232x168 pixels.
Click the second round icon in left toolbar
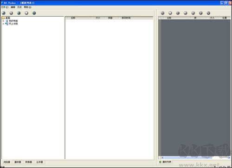pyautogui.click(x=11, y=13)
